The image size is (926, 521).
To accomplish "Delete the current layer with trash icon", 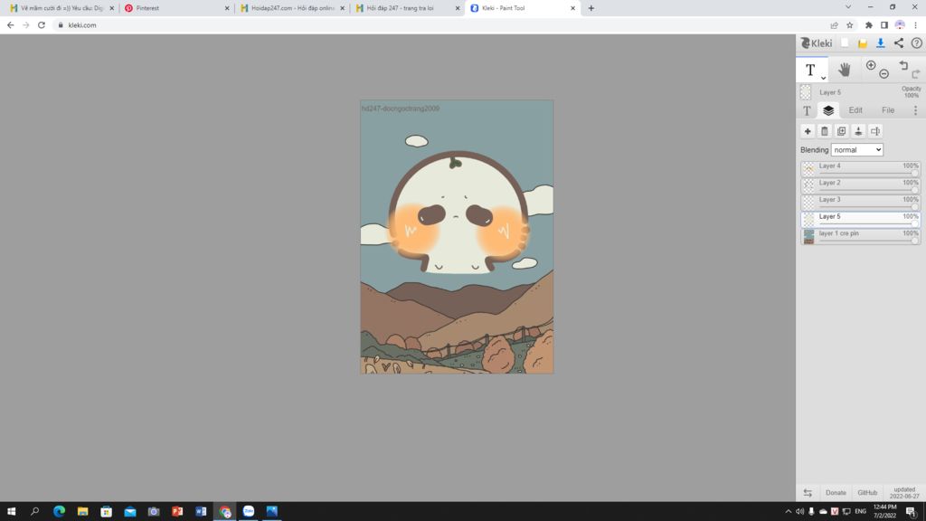I will coord(825,131).
